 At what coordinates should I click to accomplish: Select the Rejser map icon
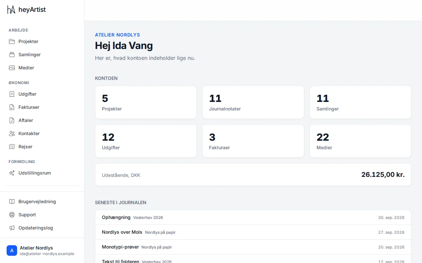coord(12,147)
